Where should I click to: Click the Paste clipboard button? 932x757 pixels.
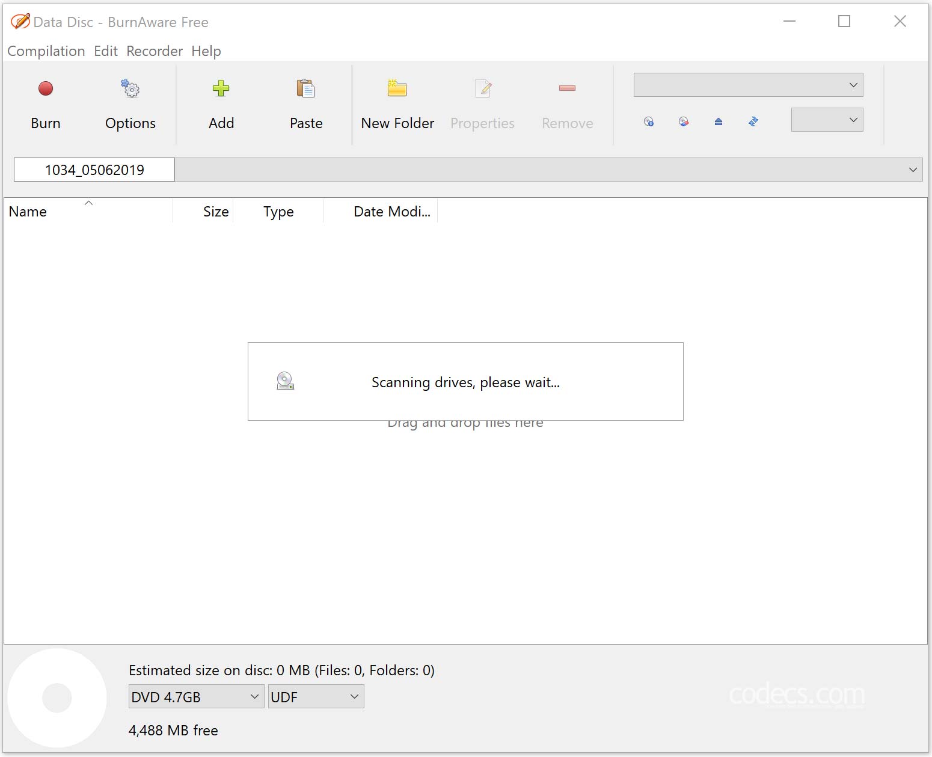click(x=306, y=105)
